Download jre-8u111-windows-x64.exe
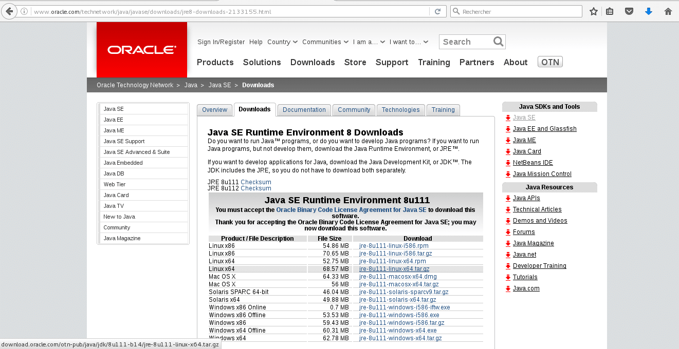The height and width of the screenshot is (349, 679). click(x=398, y=331)
